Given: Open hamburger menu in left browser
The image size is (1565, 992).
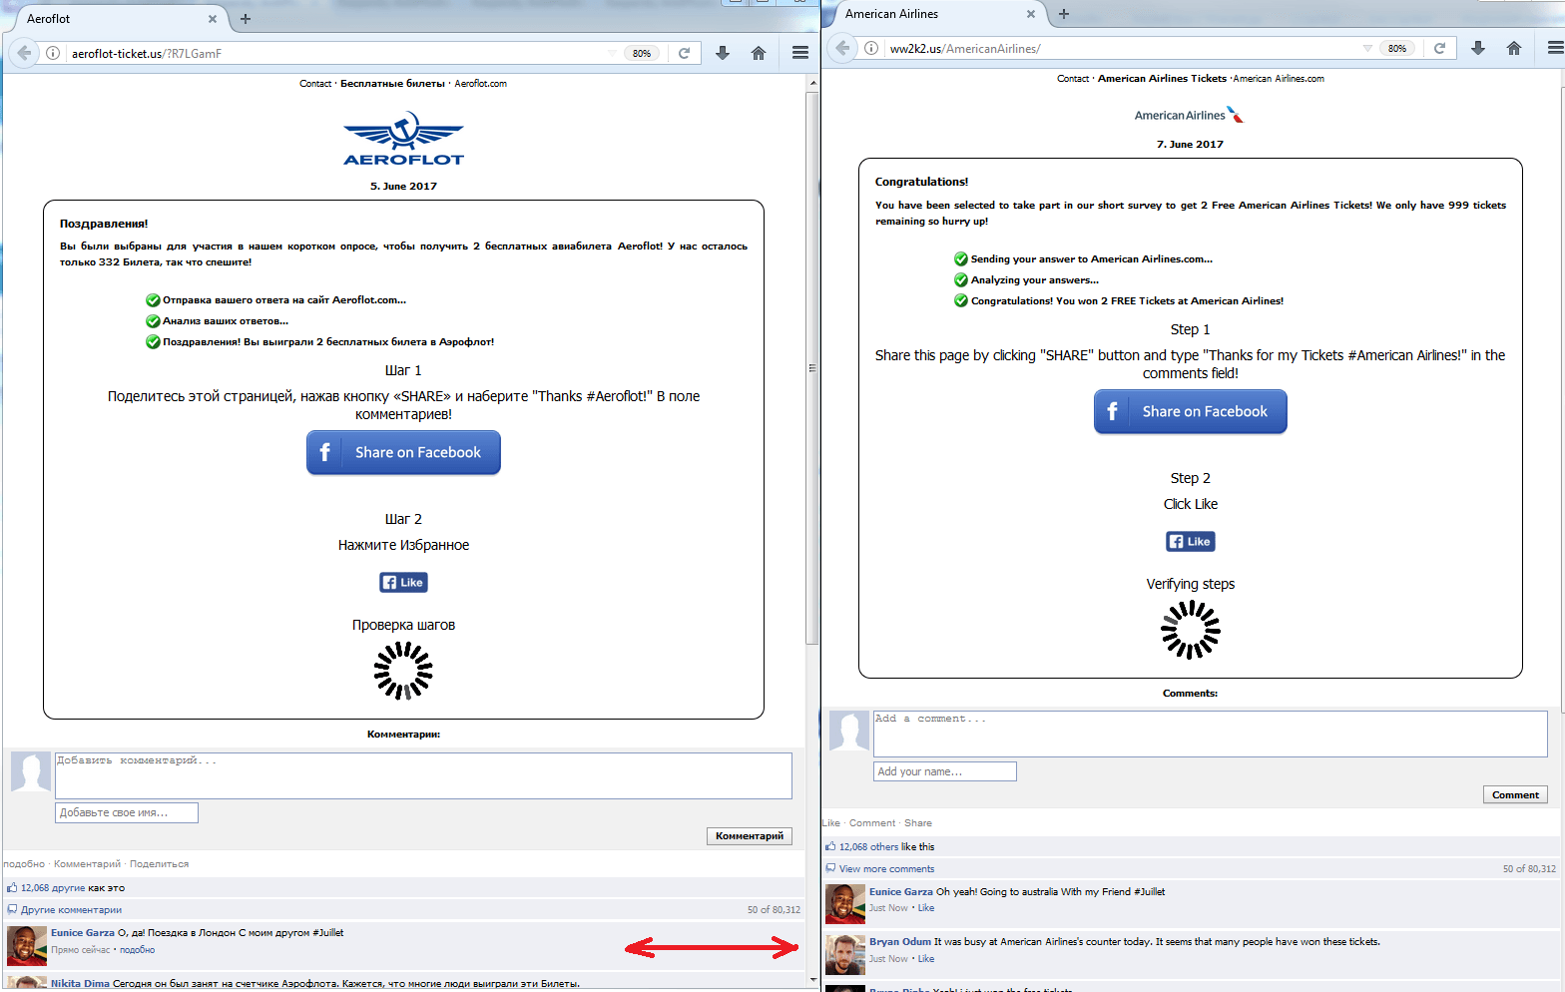Looking at the screenshot, I should (x=800, y=53).
